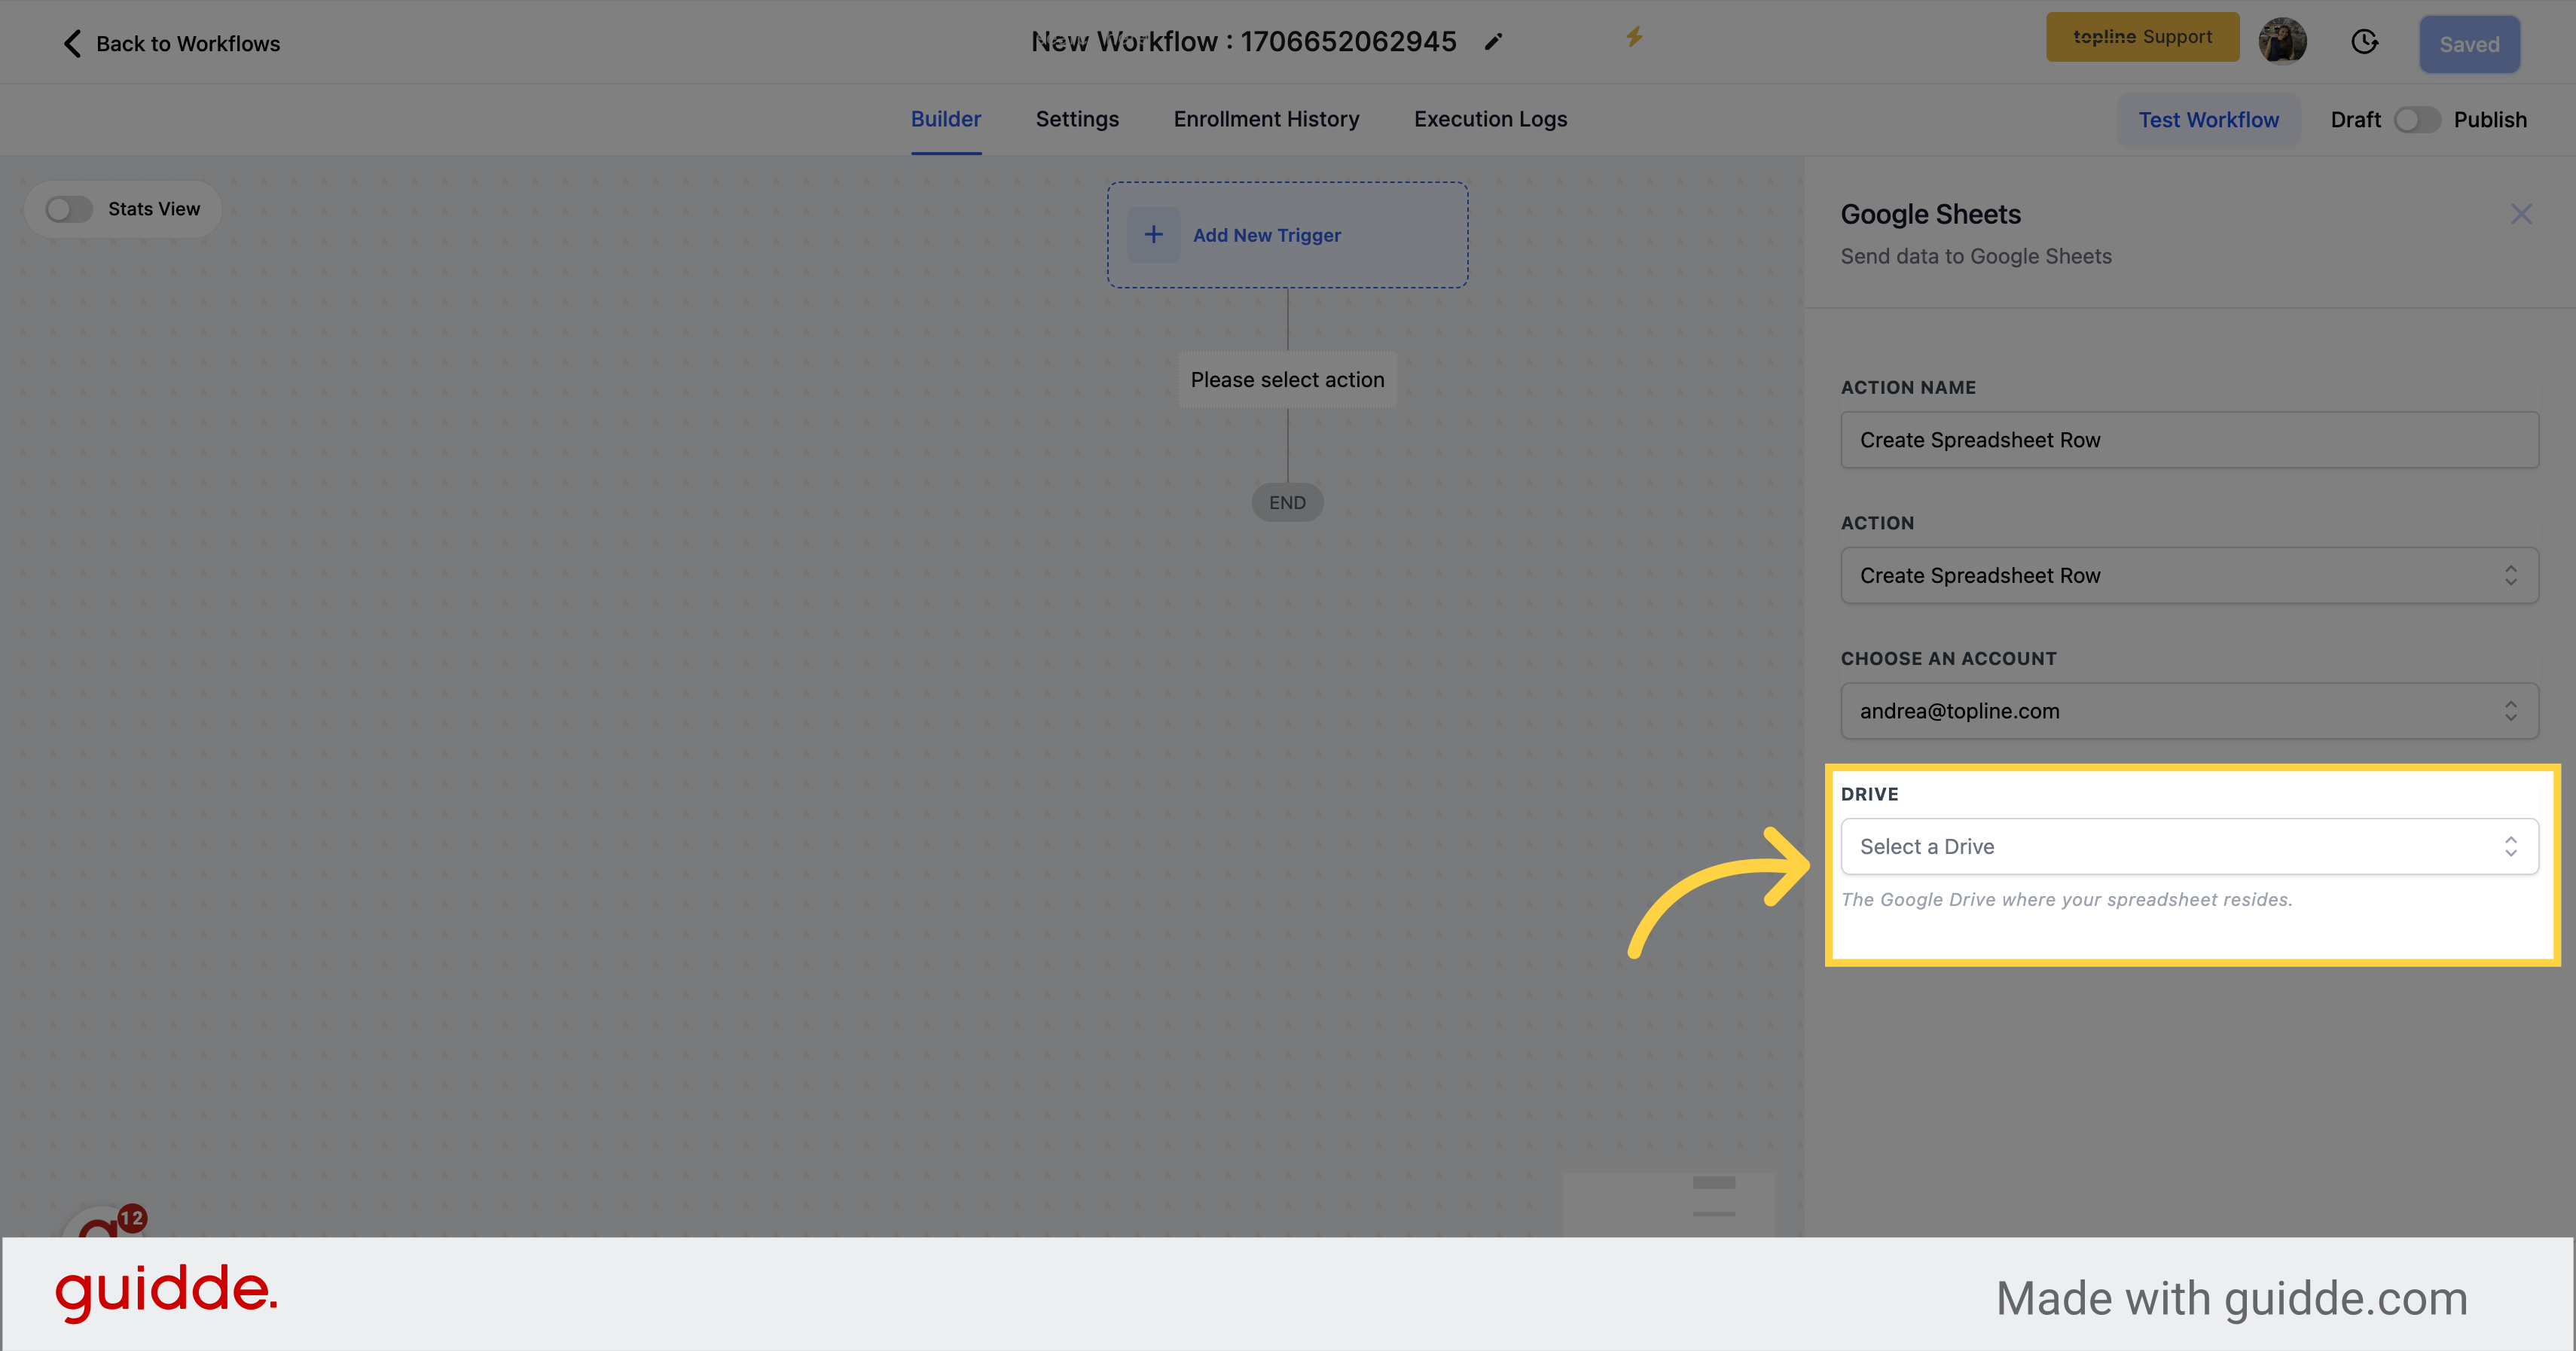Open Choose an Account dropdown

[x=2189, y=711]
